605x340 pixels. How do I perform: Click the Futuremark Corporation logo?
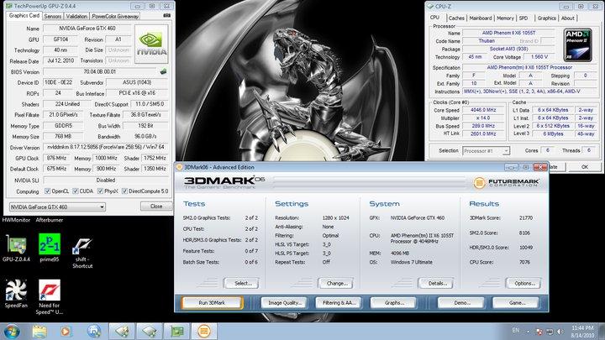click(506, 182)
